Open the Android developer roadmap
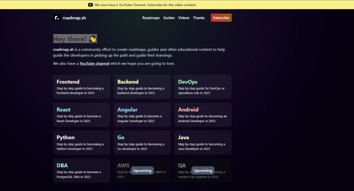 pos(203,115)
